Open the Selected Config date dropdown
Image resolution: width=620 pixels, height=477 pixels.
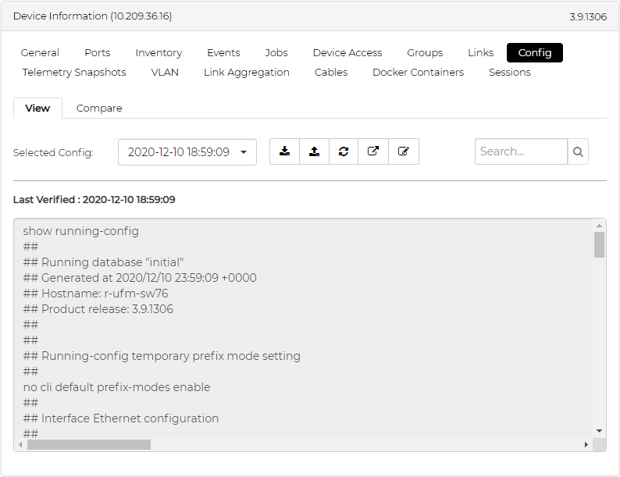pos(187,152)
